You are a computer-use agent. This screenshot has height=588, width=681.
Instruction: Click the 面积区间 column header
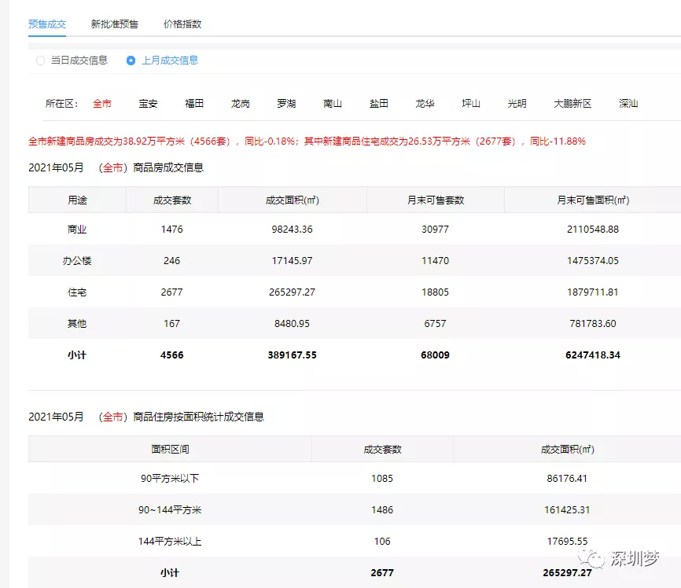pos(170,449)
